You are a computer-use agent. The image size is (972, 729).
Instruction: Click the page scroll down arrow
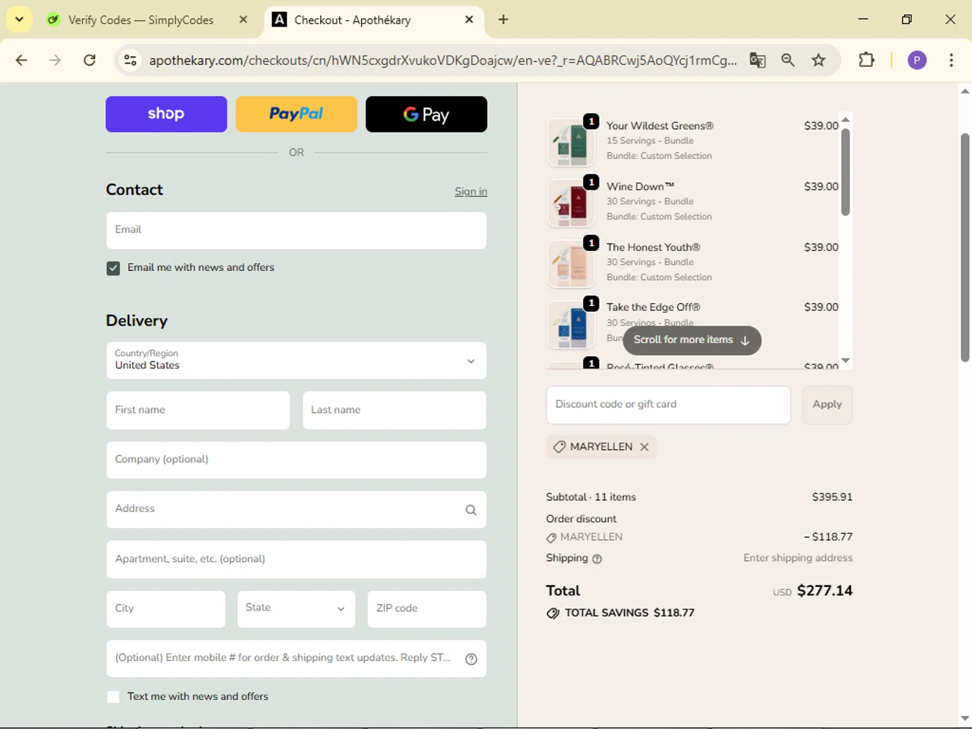click(965, 718)
